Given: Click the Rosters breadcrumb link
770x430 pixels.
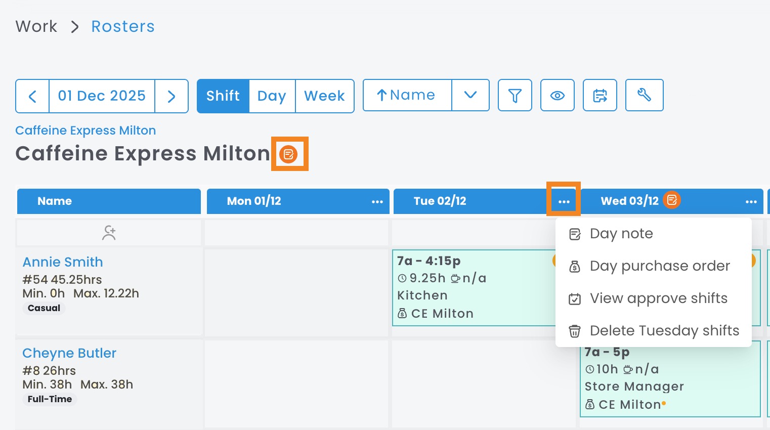Looking at the screenshot, I should tap(123, 26).
